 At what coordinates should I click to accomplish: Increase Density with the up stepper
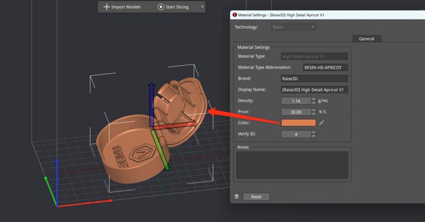(x=314, y=99)
